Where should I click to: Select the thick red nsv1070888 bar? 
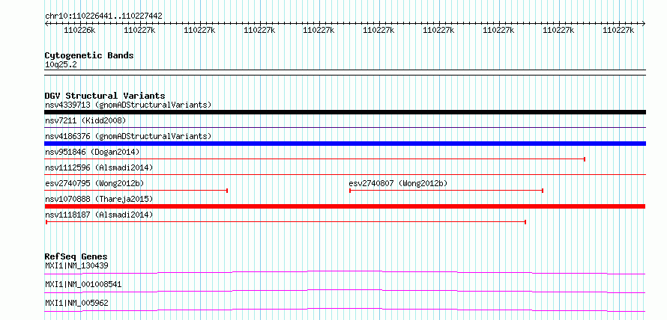click(x=345, y=206)
